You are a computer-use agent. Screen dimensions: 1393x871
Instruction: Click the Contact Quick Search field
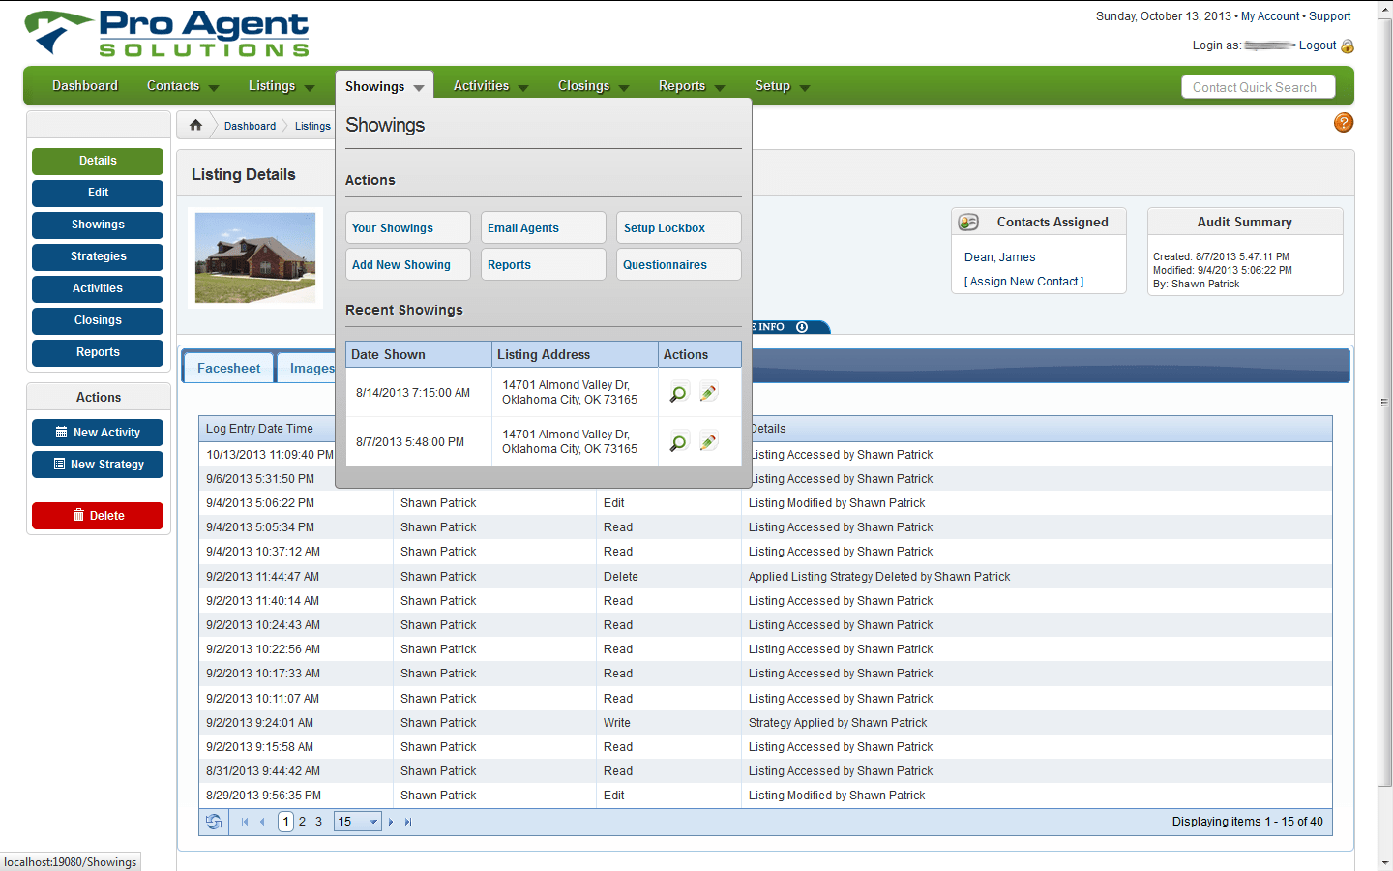[x=1258, y=86]
